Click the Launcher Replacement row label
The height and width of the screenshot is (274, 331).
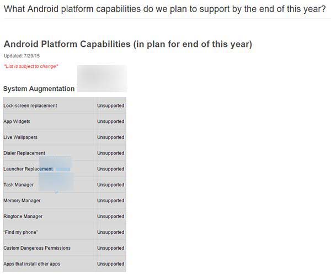(x=28, y=169)
